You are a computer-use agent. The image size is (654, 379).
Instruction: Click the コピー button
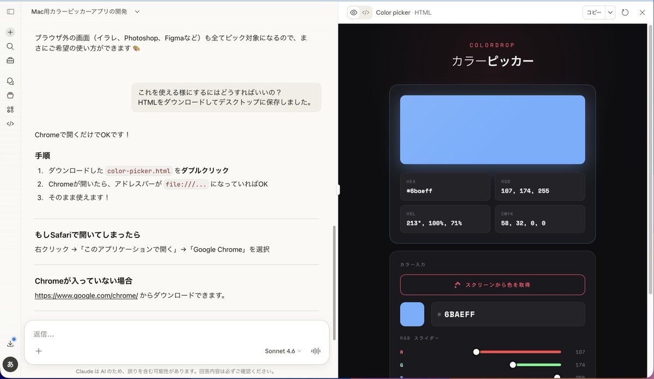click(x=594, y=12)
